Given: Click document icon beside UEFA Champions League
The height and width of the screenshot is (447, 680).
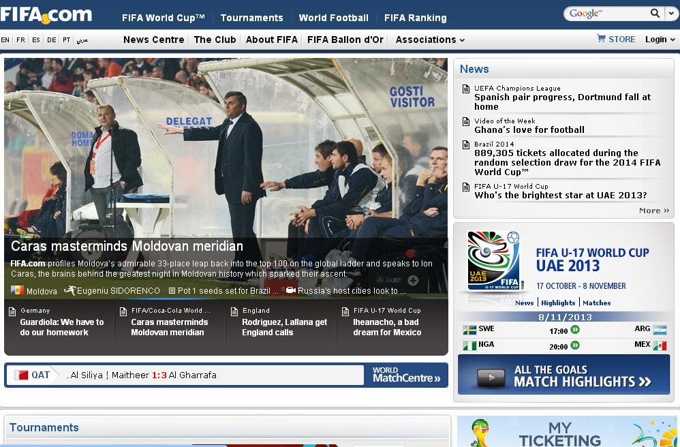Looking at the screenshot, I should click(466, 89).
